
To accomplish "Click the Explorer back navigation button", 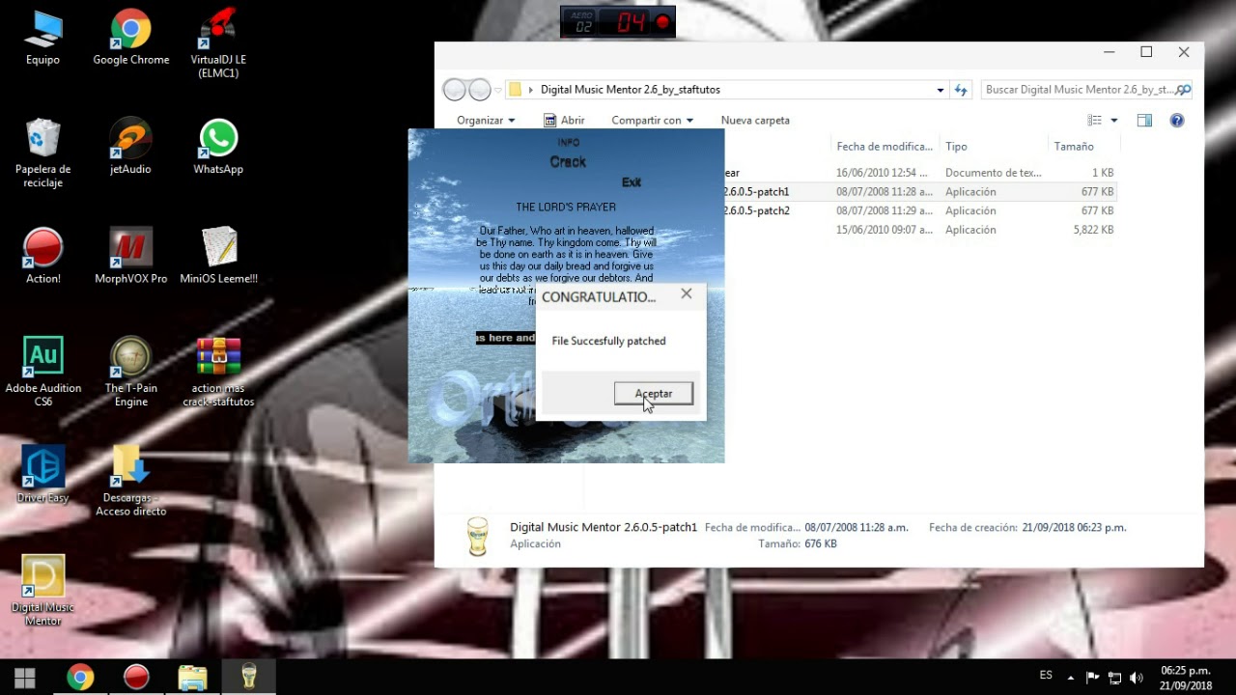I will coord(454,90).
